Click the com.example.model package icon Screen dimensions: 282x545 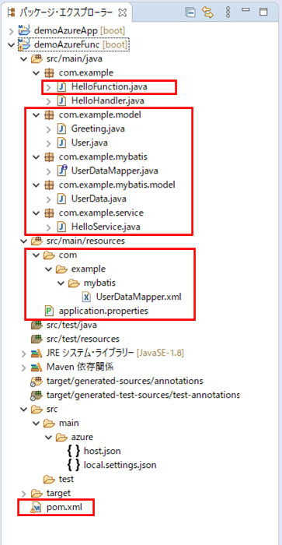click(x=49, y=115)
